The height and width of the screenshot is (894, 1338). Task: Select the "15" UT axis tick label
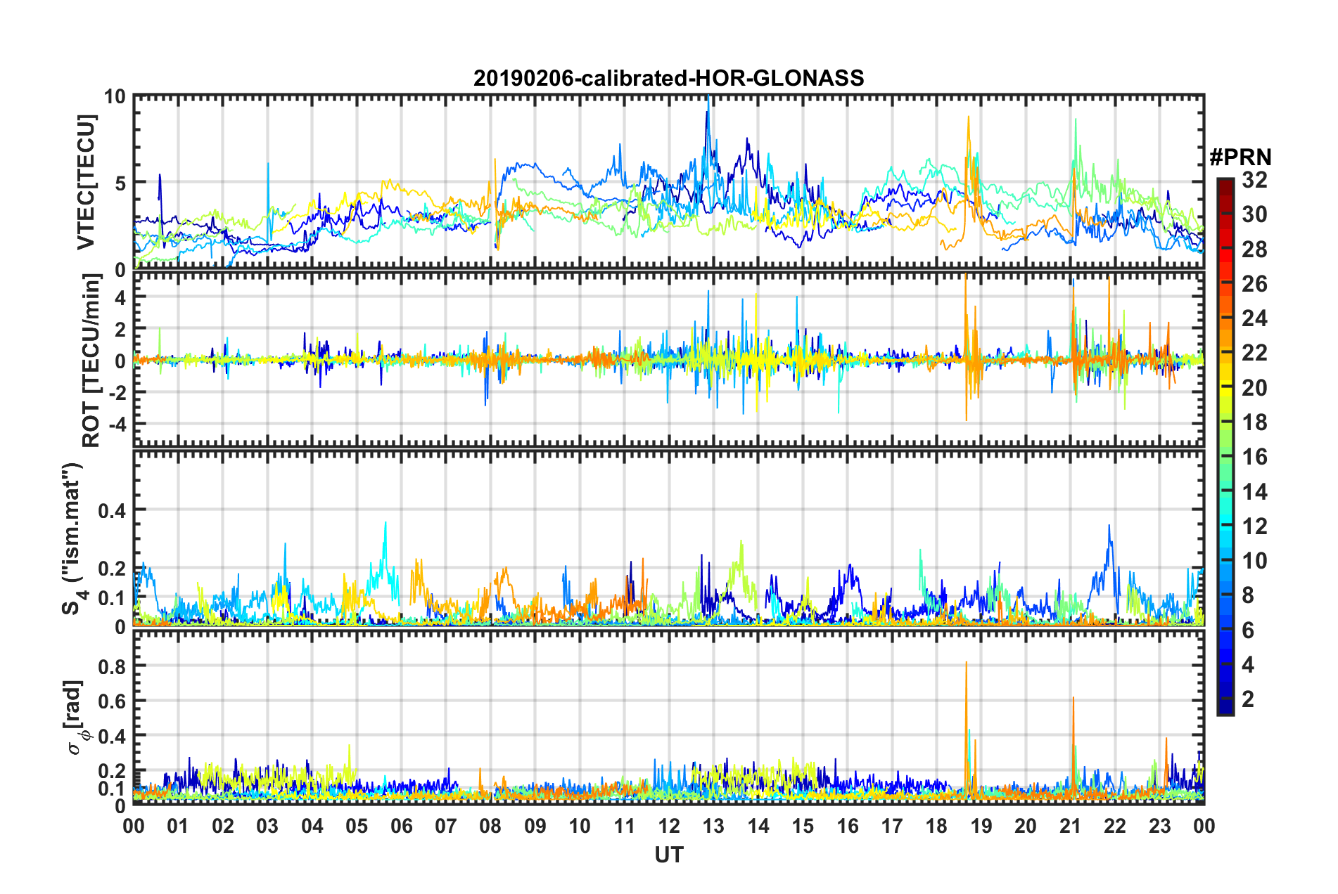click(803, 826)
